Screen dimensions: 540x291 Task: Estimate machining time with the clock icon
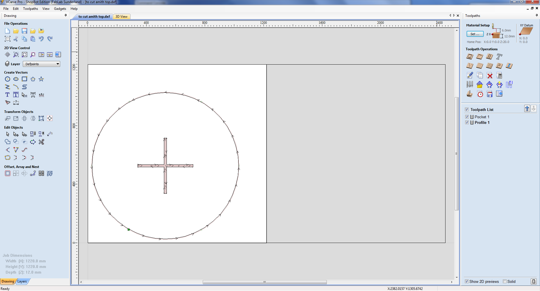(x=480, y=94)
